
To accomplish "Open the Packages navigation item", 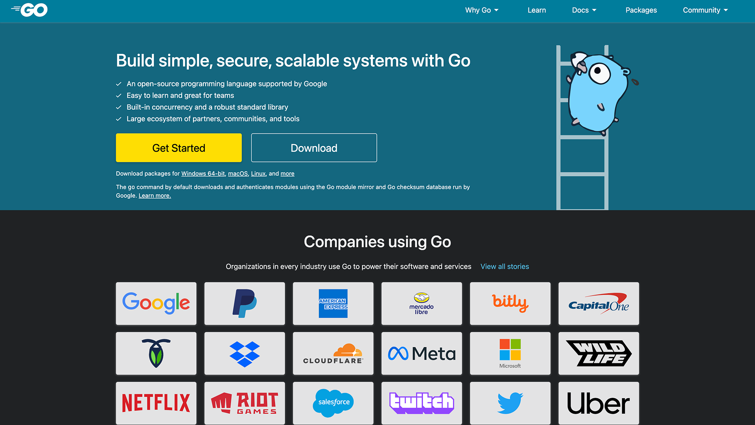I will pyautogui.click(x=641, y=10).
